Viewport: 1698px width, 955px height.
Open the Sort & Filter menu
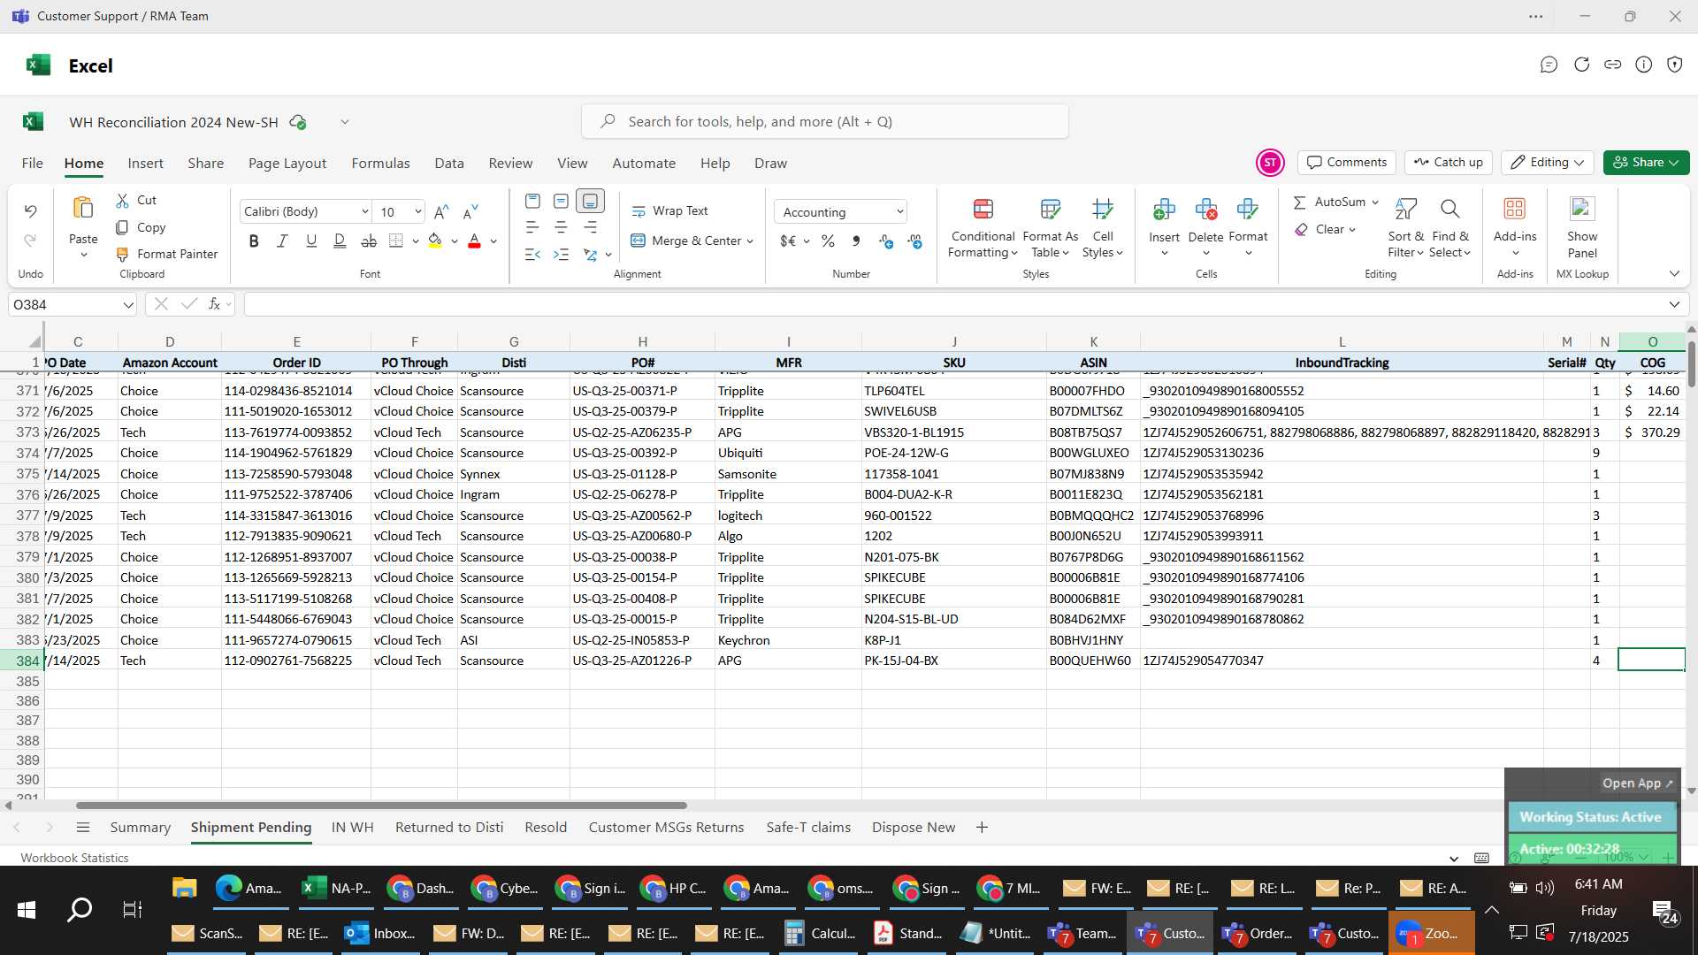point(1405,228)
